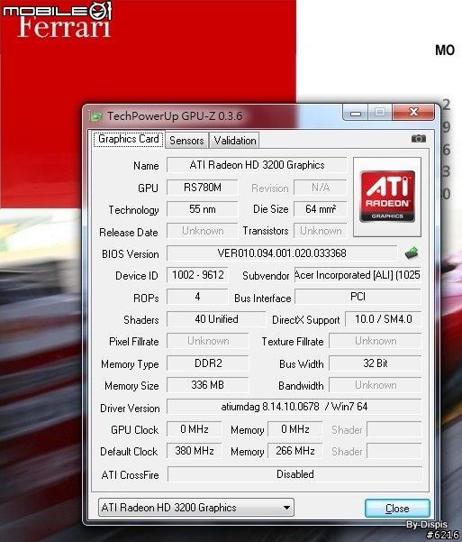Click the GPU Clock field 0 MHz
The width and height of the screenshot is (462, 542).
(x=195, y=429)
